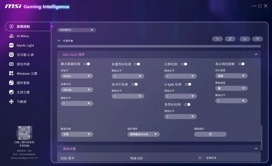Open the 保护通知 使用超过24小时 dropdown

[143, 134]
